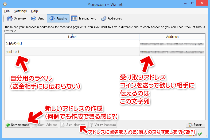Switch to the Send tab
Image resolution: width=210 pixels, height=140 pixels.
point(38,18)
